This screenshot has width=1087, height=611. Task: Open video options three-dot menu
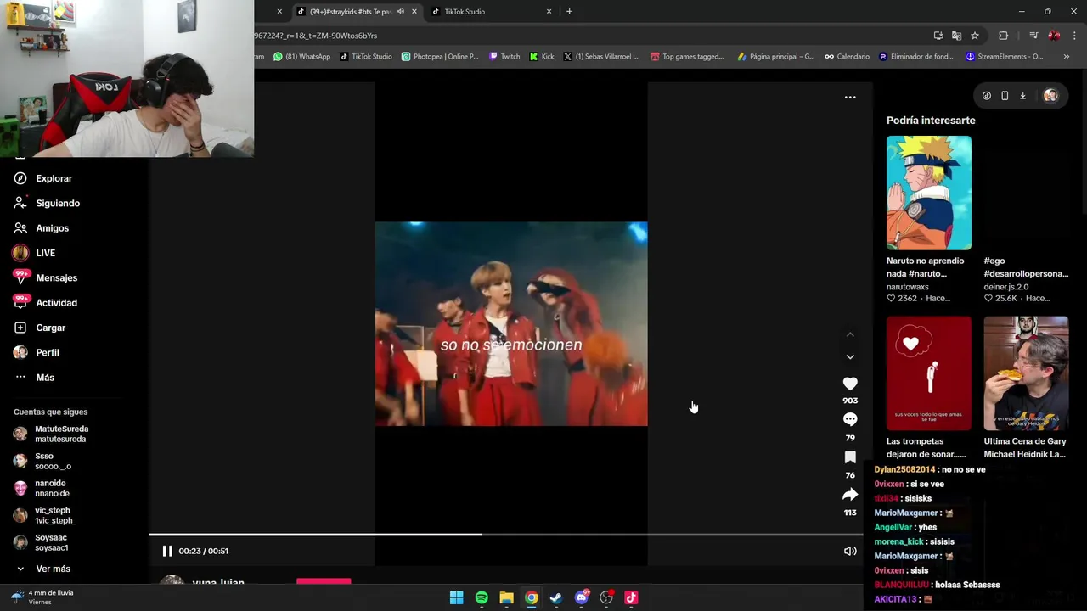tap(850, 98)
